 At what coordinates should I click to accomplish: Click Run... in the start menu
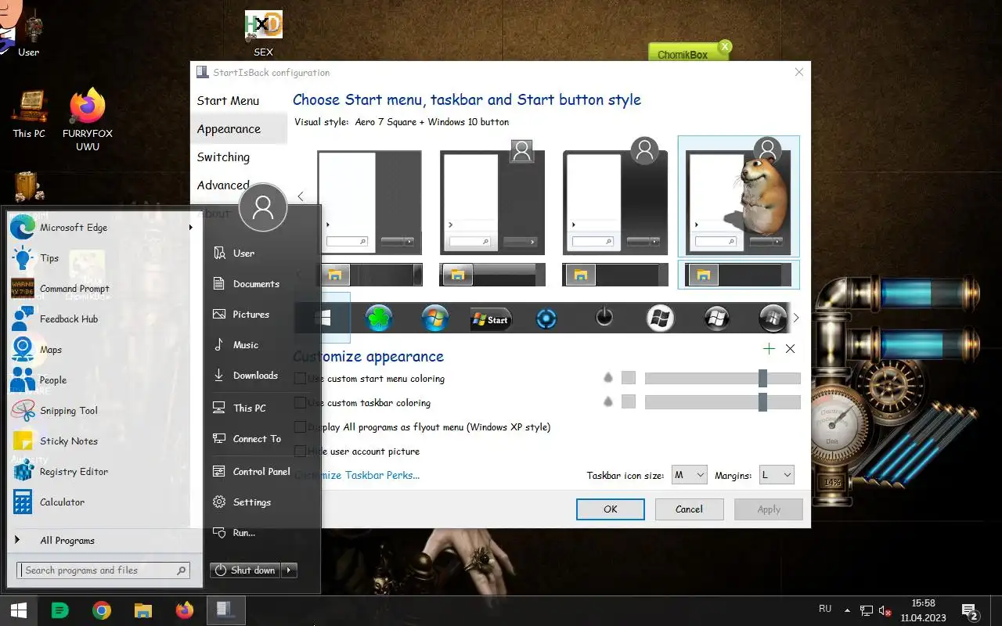pos(261,533)
